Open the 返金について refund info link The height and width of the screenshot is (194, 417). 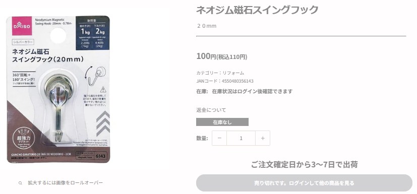[x=211, y=110]
